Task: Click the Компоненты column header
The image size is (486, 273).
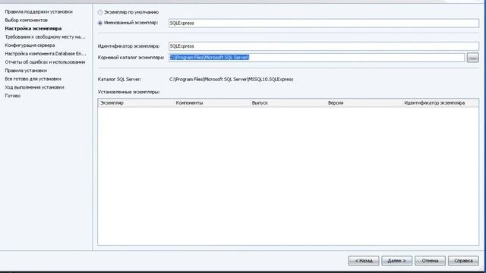Action: pos(213,103)
